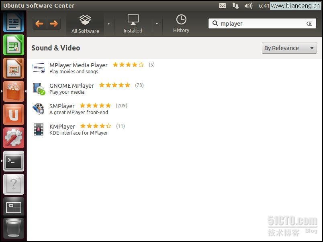Open LibreOffice Impress from the launcher
Viewport: 323px width, 242px height.
click(14, 68)
